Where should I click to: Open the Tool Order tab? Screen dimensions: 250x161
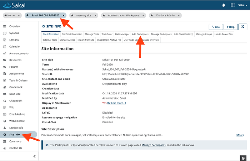click(x=107, y=34)
